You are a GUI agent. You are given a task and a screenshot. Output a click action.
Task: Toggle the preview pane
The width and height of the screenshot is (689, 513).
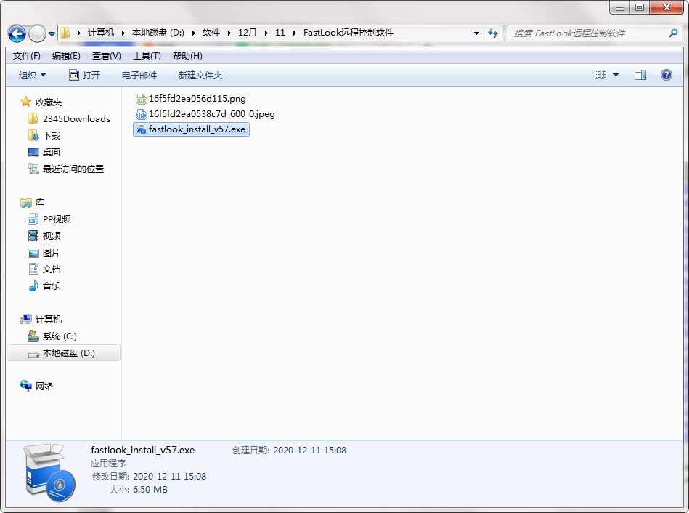click(640, 75)
